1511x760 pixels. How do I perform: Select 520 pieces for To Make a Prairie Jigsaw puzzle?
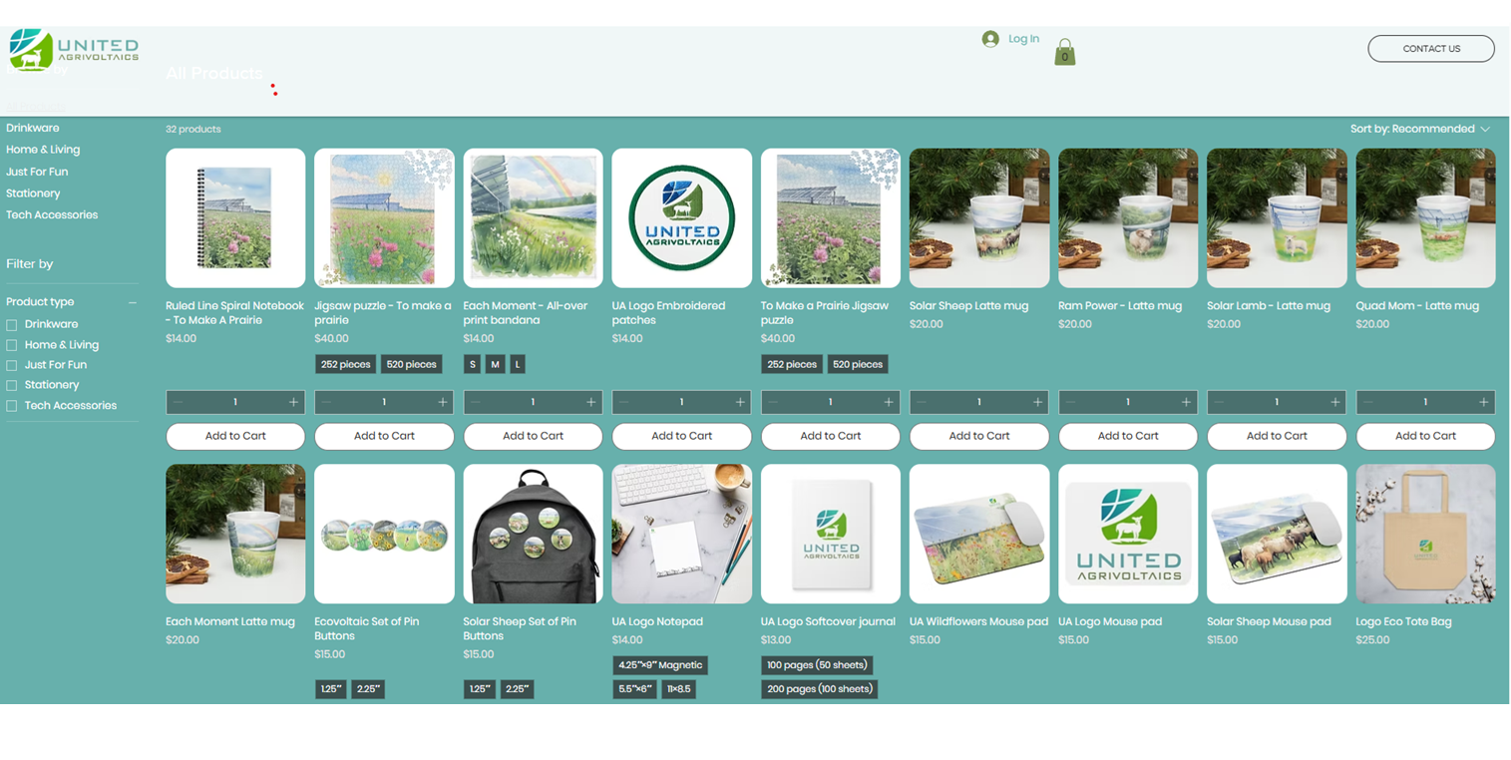(858, 364)
